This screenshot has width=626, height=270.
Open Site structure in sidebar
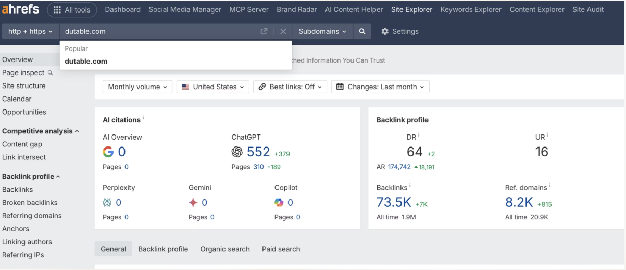tap(23, 85)
